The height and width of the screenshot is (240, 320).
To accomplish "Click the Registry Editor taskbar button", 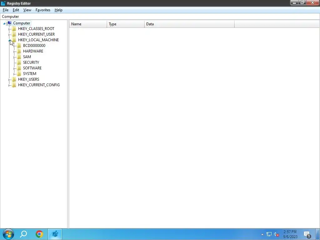I will pos(55,234).
